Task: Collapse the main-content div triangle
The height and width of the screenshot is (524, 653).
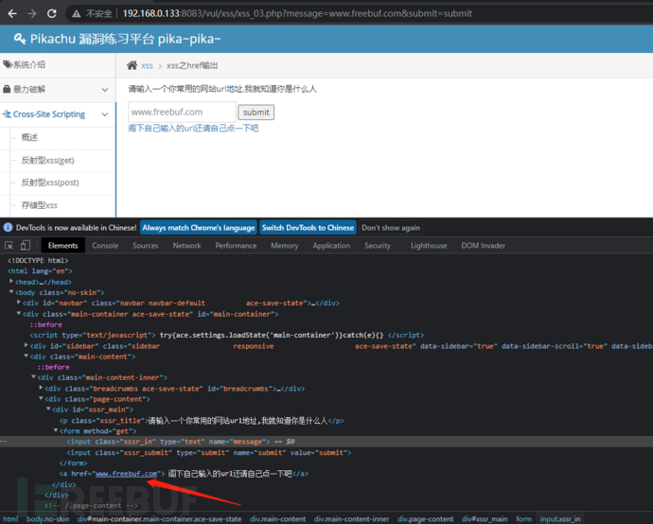Action: point(26,357)
